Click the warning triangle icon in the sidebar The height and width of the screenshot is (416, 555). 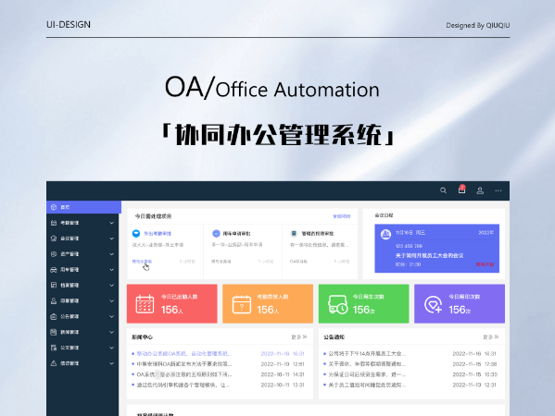point(54,363)
